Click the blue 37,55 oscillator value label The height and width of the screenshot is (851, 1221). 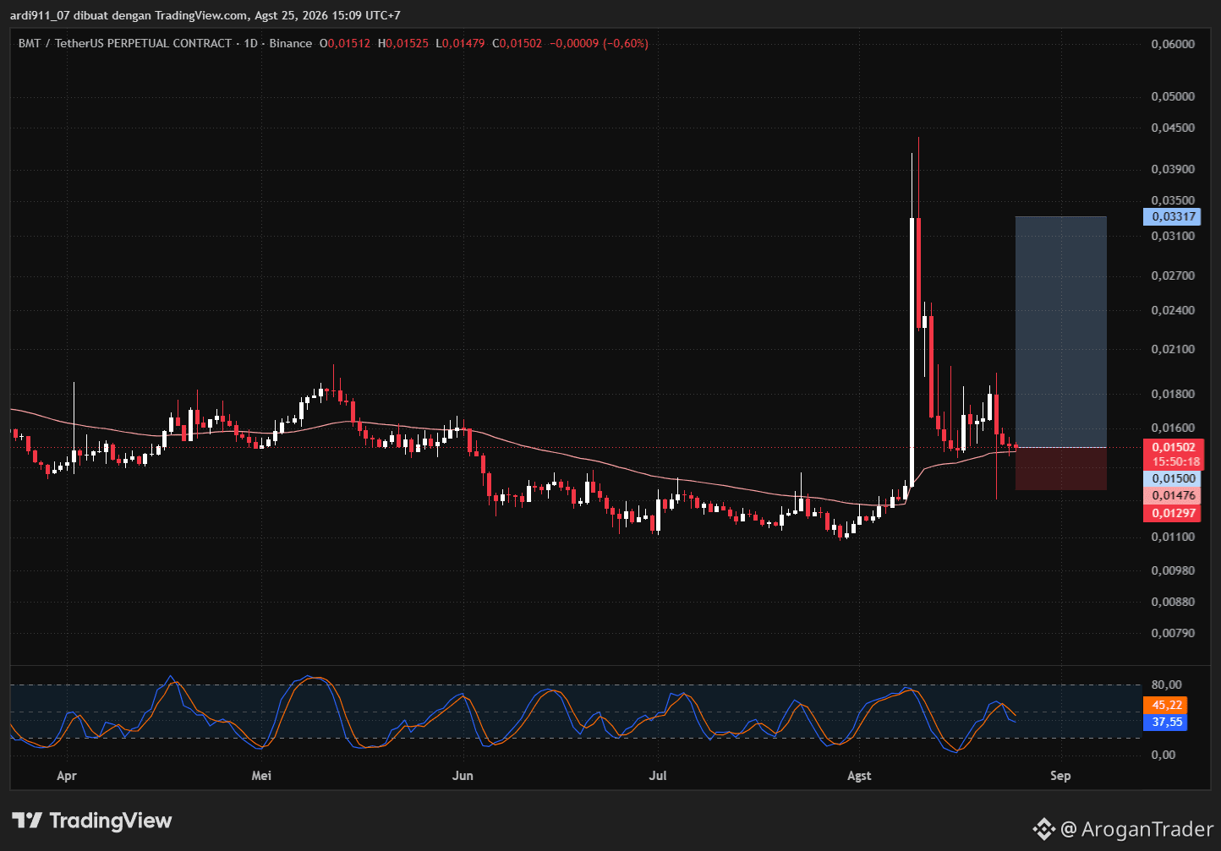1165,723
